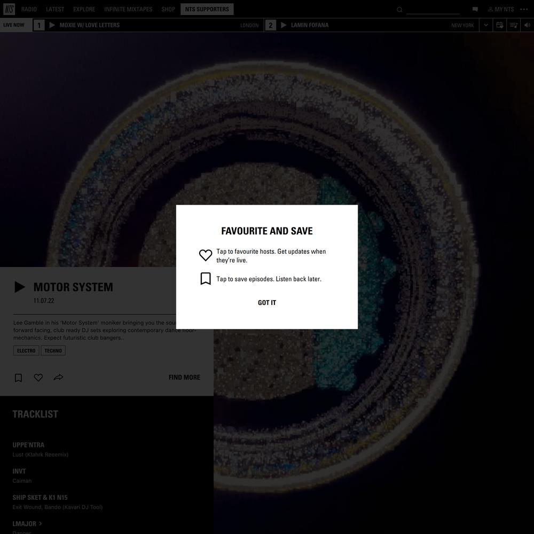The height and width of the screenshot is (534, 534).
Task: Click the 11.07.22 episode date
Action: (44, 301)
